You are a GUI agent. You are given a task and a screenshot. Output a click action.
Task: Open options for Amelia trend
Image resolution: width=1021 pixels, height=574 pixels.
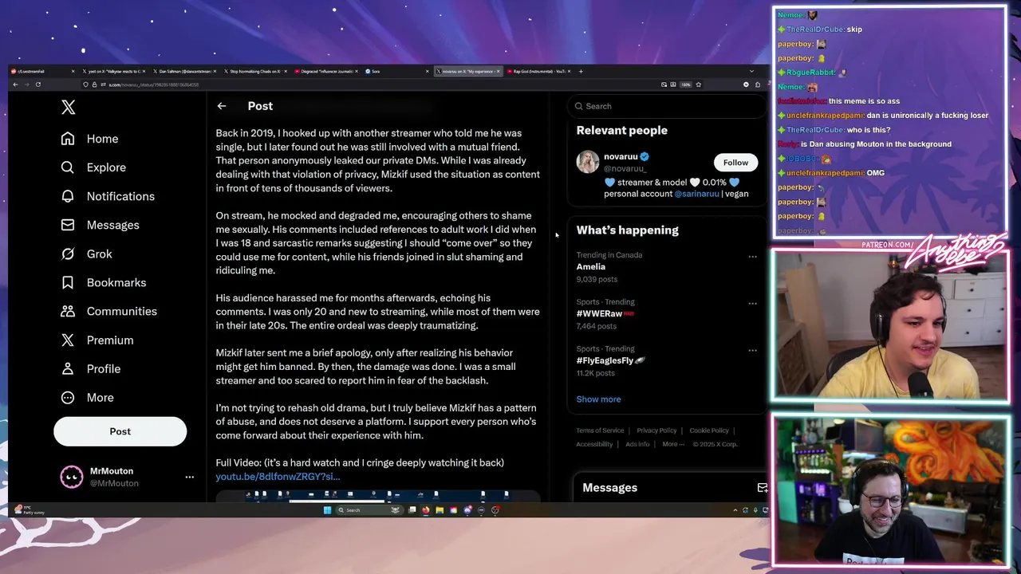click(752, 257)
